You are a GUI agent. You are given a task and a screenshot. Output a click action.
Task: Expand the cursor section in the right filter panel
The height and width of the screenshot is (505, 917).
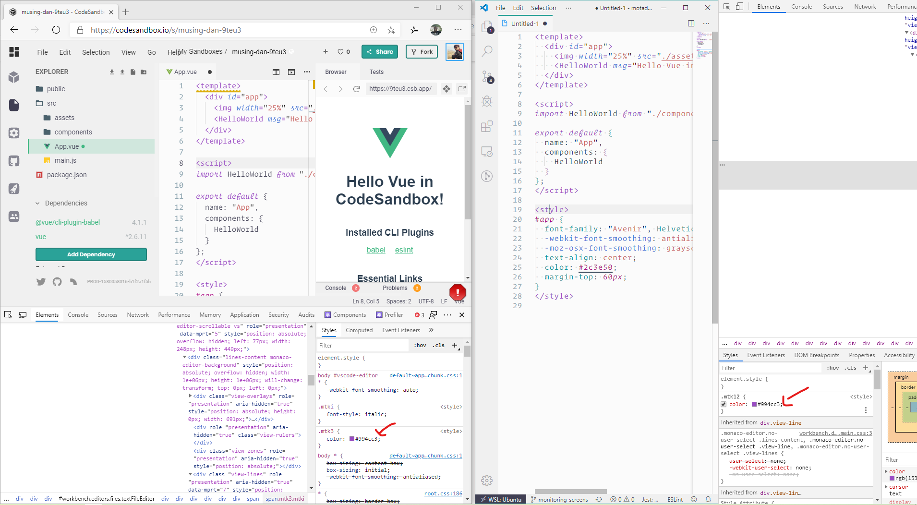point(886,487)
